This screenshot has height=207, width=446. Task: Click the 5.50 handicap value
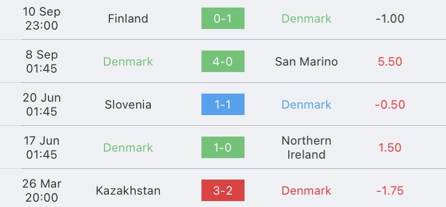coord(390,62)
